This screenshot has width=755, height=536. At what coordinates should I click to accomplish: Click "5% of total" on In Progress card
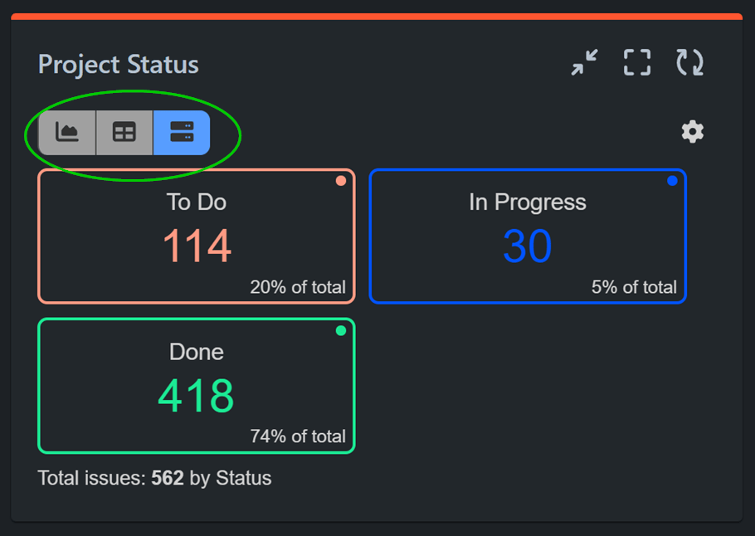(x=636, y=287)
